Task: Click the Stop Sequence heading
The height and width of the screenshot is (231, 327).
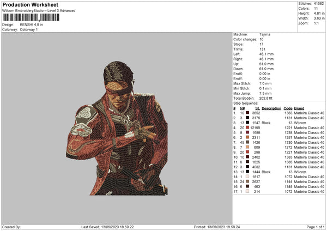Action: pyautogui.click(x=246, y=104)
